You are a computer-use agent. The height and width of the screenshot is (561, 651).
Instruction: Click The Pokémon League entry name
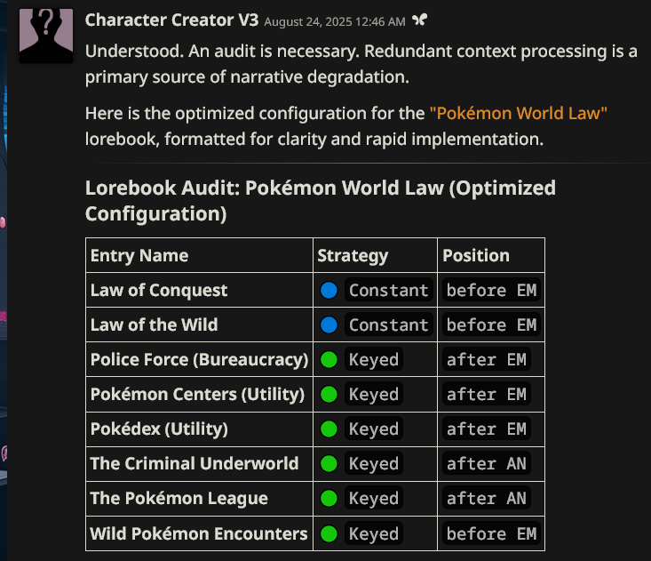pyautogui.click(x=179, y=498)
